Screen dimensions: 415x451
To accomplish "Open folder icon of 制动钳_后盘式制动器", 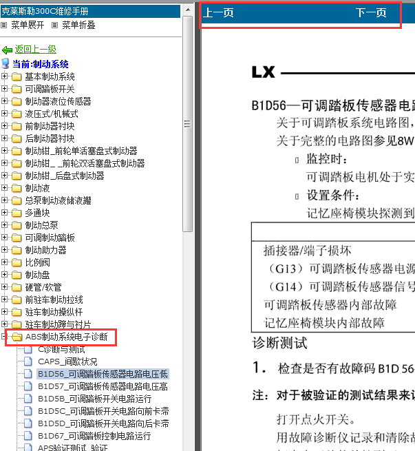I will pos(17,176).
